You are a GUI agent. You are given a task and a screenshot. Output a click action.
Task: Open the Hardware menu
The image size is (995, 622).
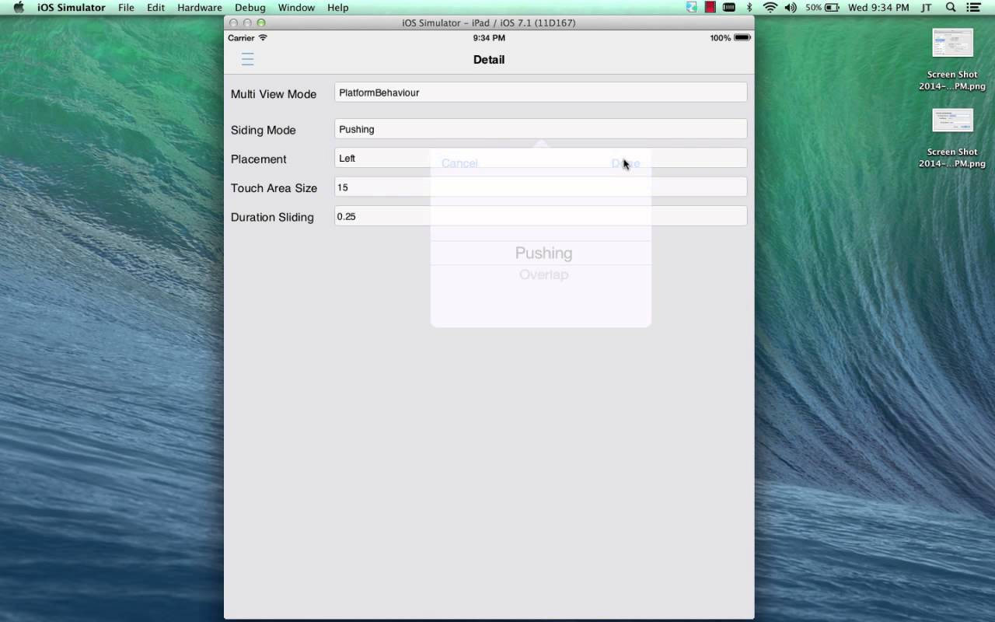200,7
